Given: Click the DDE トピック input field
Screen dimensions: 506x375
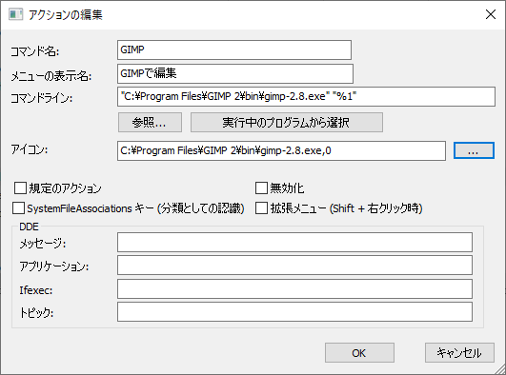Looking at the screenshot, I should point(295,312).
